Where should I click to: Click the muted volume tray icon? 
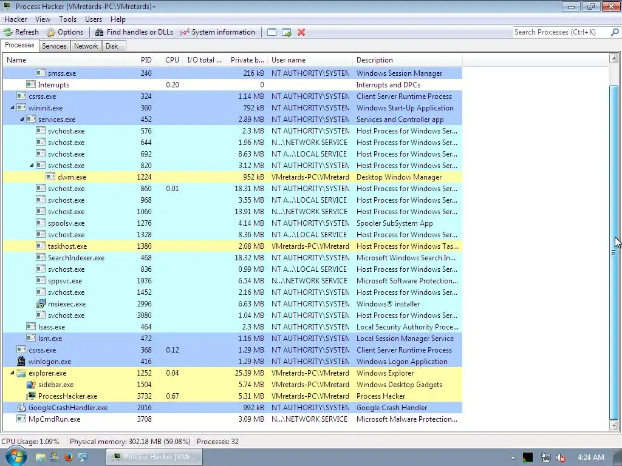[x=561, y=458]
